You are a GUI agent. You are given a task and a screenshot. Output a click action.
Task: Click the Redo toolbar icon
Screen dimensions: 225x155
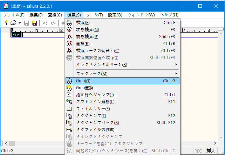click(x=53, y=23)
